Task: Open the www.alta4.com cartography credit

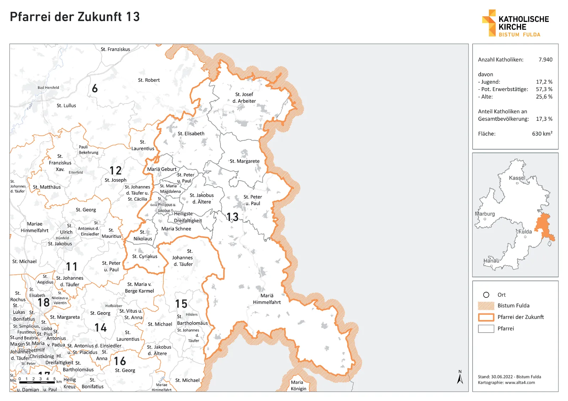Action: point(520,383)
